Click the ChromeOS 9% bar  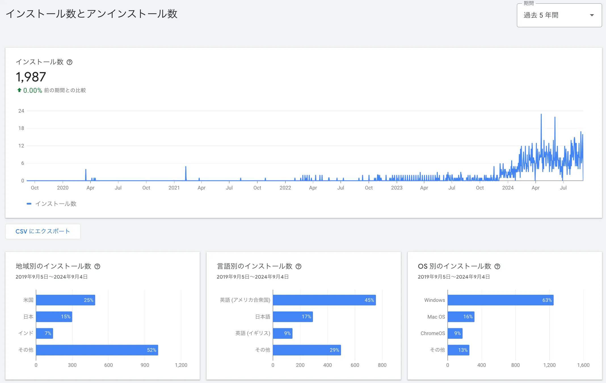pyautogui.click(x=455, y=333)
